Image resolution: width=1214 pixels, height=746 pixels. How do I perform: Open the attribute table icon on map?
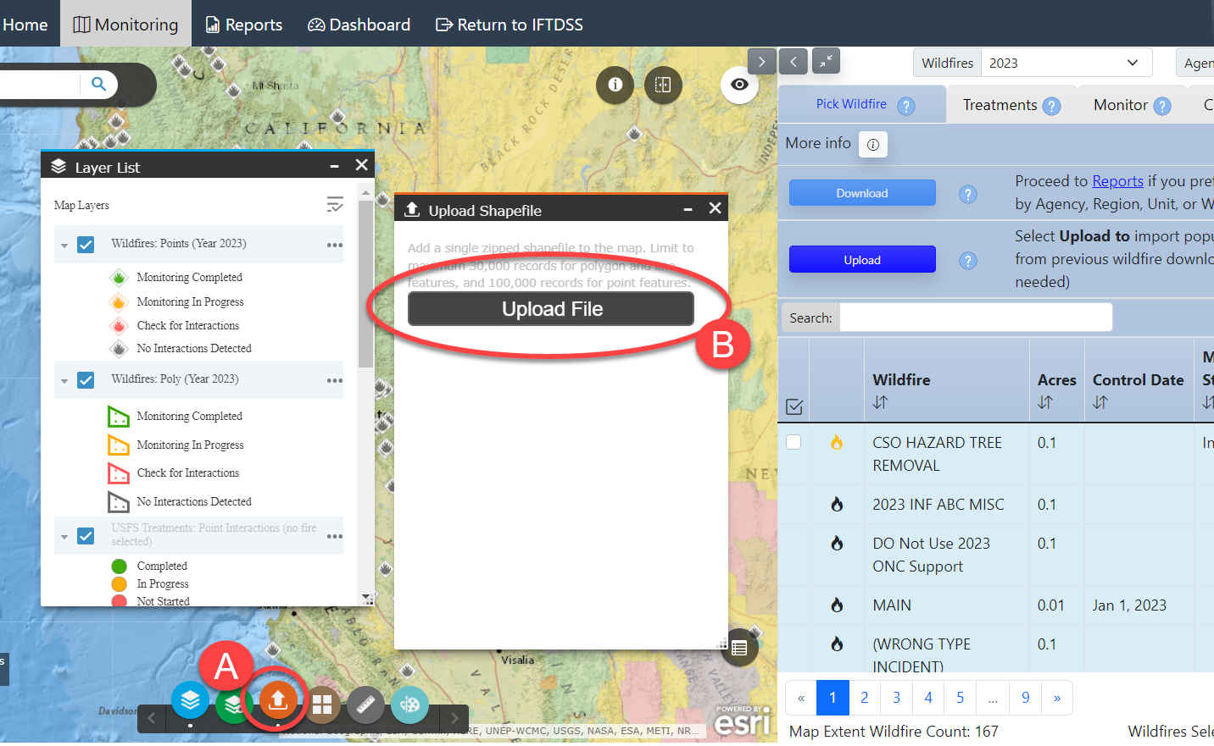pos(739,648)
